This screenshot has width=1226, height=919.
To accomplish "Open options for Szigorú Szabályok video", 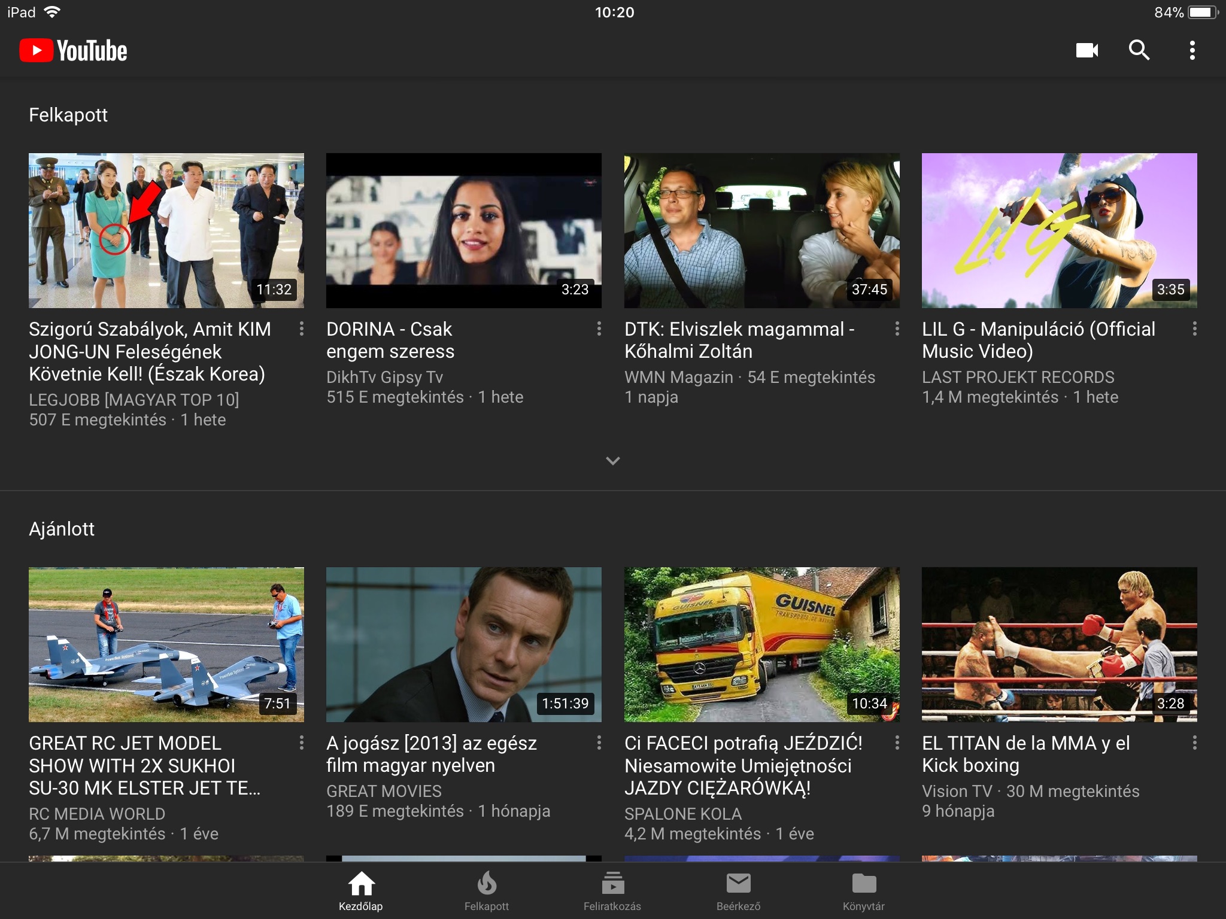I will (301, 328).
